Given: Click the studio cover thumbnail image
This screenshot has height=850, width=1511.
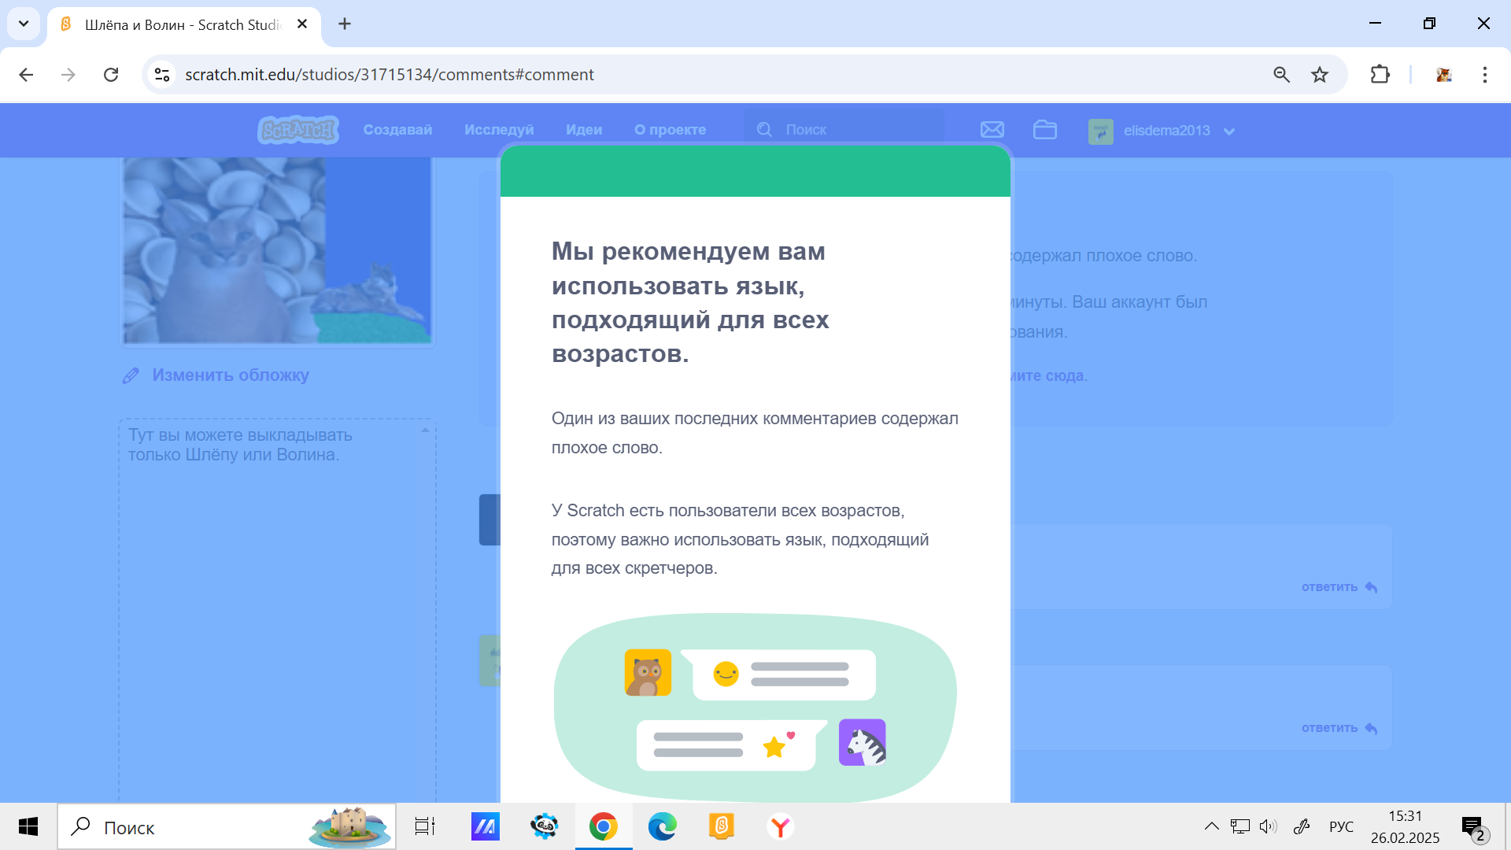Looking at the screenshot, I should (277, 249).
